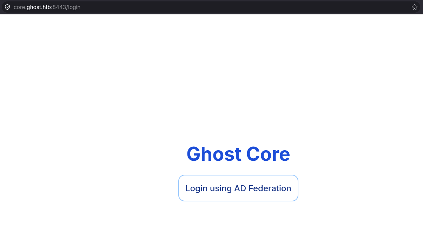
Task: Click the :8443/login part of URL
Action: click(x=66, y=7)
